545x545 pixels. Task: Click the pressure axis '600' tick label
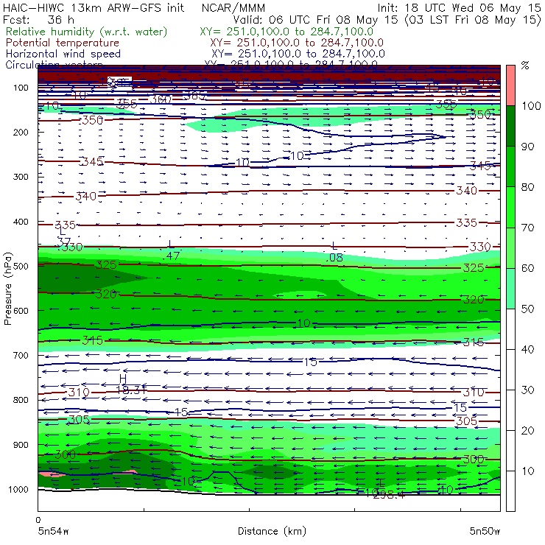21,311
